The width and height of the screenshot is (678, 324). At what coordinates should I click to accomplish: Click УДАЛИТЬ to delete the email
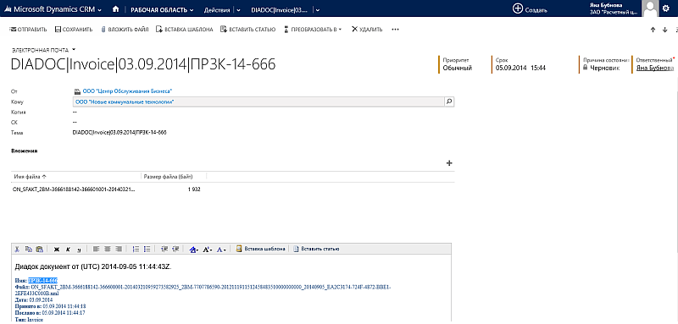pos(367,30)
